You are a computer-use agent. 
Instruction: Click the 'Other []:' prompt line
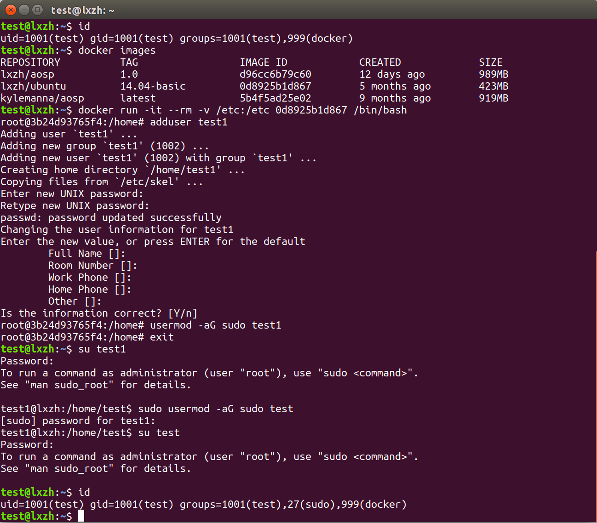point(75,301)
